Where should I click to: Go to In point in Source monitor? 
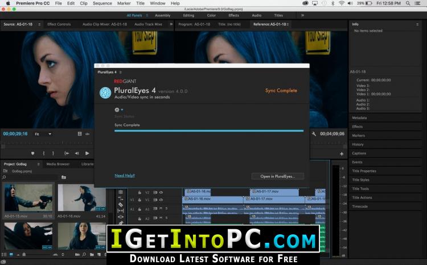67,153
